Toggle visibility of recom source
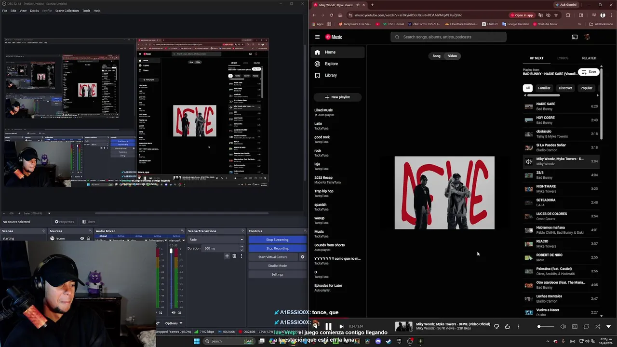Image resolution: width=617 pixels, height=347 pixels. 82,239
